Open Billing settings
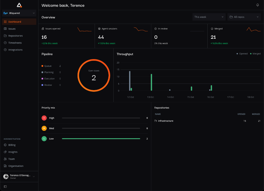Screen dimensions: 264x191 pyautogui.click(x=19, y=145)
